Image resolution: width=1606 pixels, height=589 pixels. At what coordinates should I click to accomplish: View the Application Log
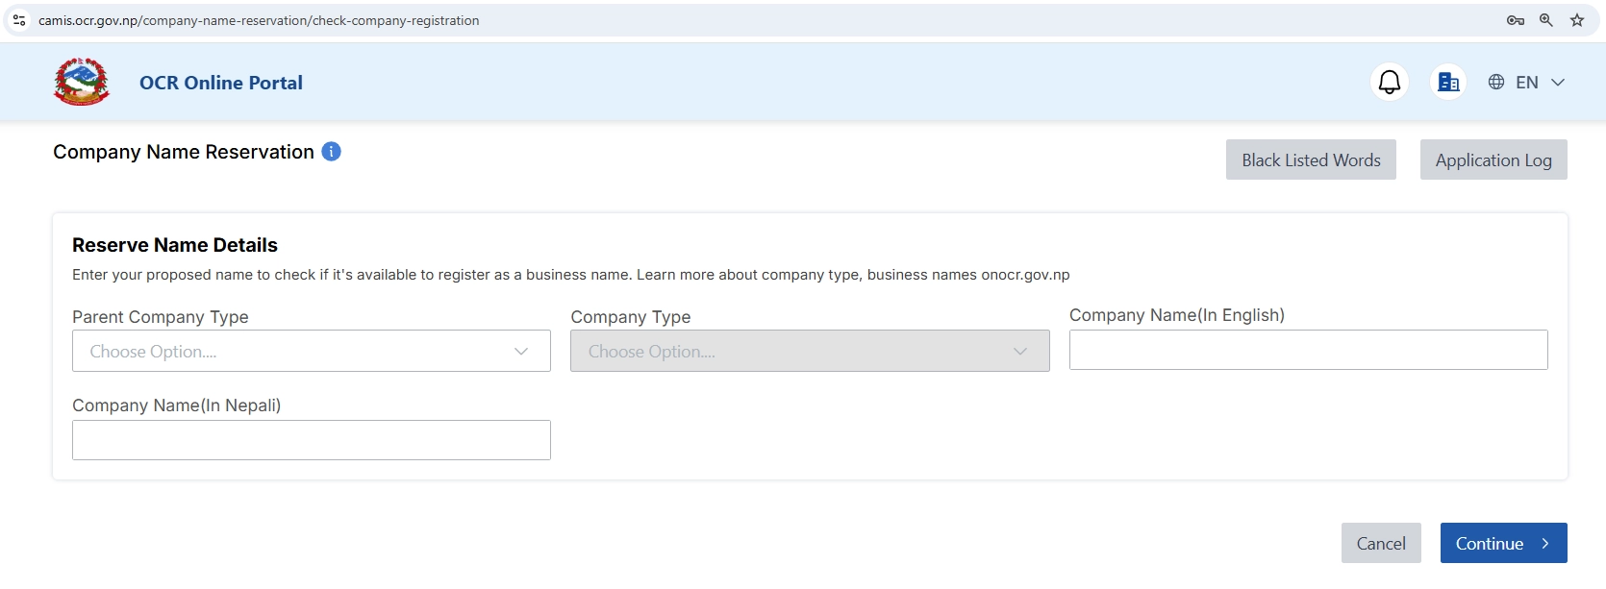coord(1493,160)
